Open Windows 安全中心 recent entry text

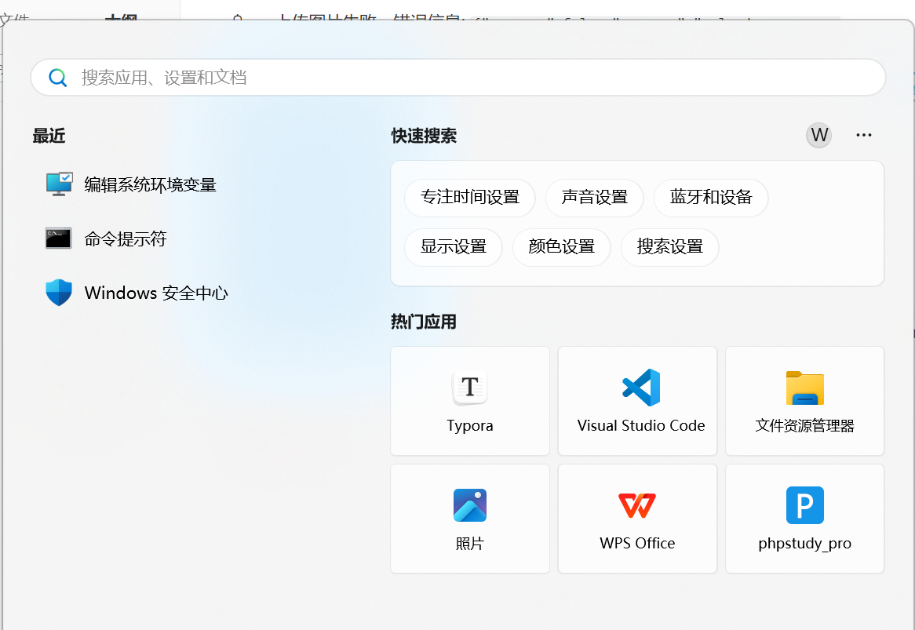[156, 293]
